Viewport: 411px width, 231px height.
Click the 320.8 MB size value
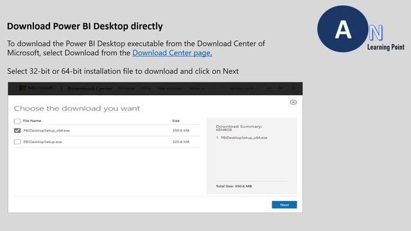point(181,142)
